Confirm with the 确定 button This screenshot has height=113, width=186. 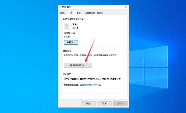pyautogui.click(x=88, y=103)
